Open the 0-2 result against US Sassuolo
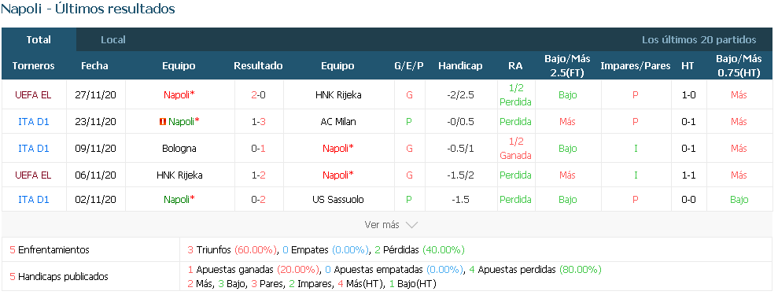 (x=258, y=200)
